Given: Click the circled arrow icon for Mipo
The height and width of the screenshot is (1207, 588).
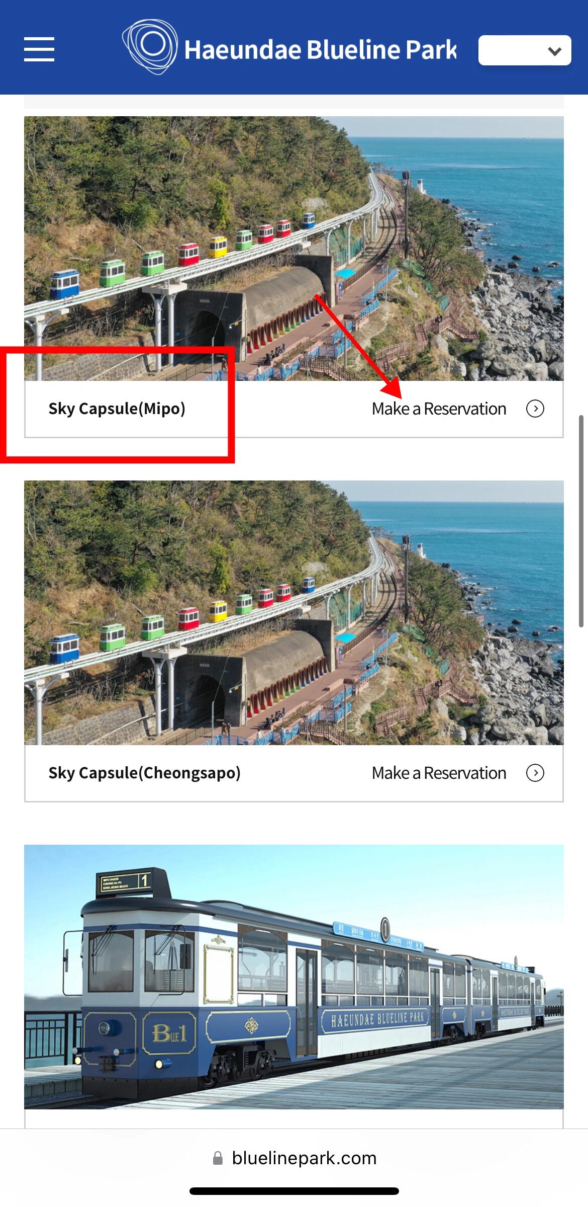Looking at the screenshot, I should point(535,409).
